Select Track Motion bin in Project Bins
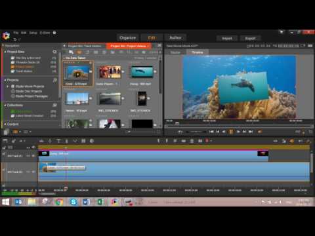This screenshot has width=315, height=236. click(x=24, y=71)
